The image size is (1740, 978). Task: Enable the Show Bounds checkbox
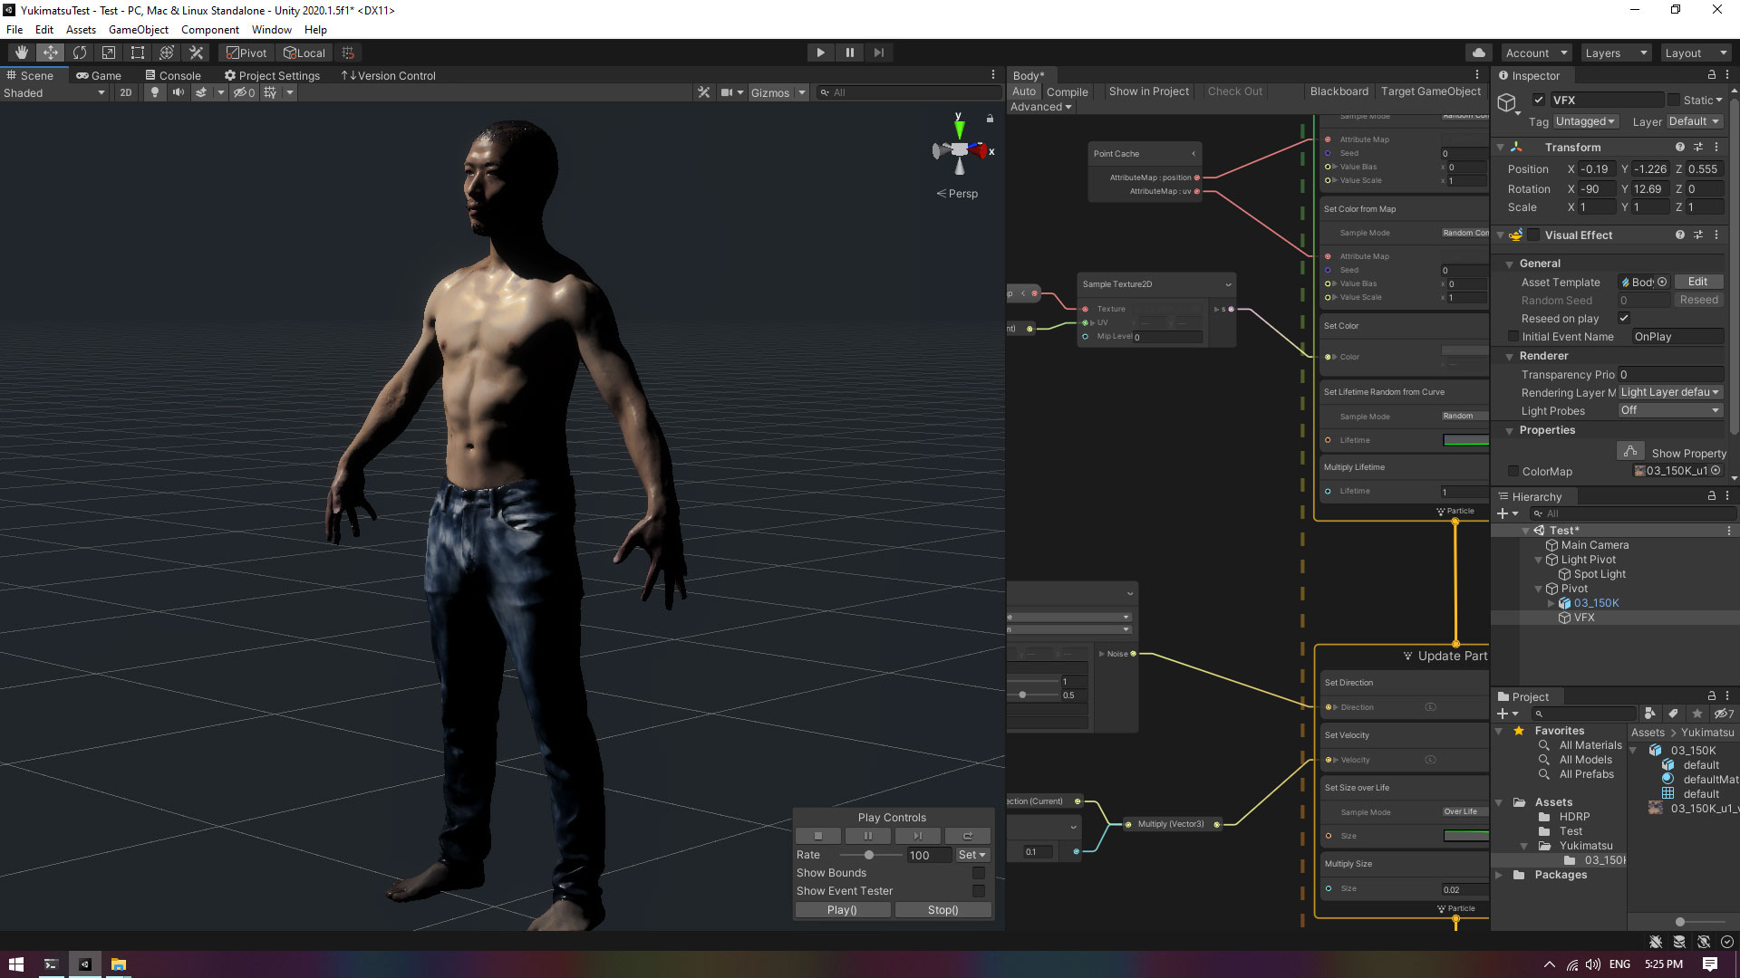979,873
